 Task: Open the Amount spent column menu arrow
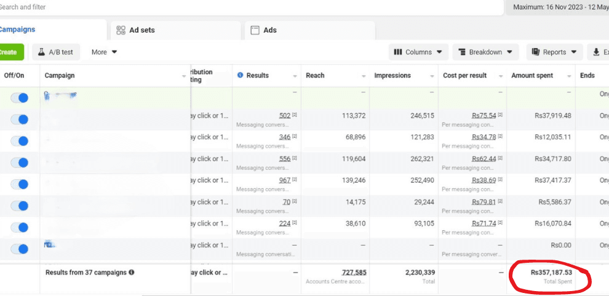570,76
